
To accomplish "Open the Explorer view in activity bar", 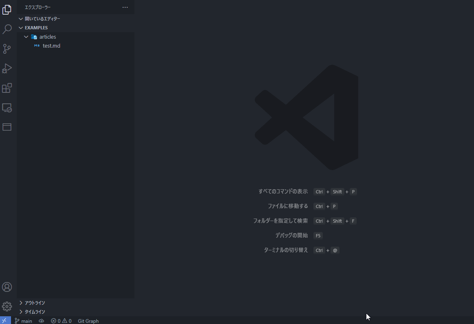I will 7,10.
